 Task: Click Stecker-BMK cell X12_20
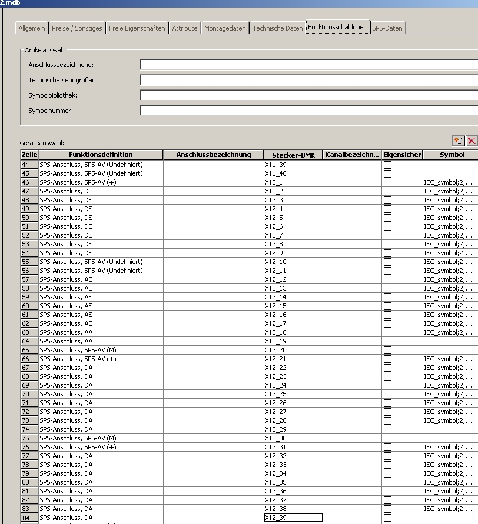293,351
